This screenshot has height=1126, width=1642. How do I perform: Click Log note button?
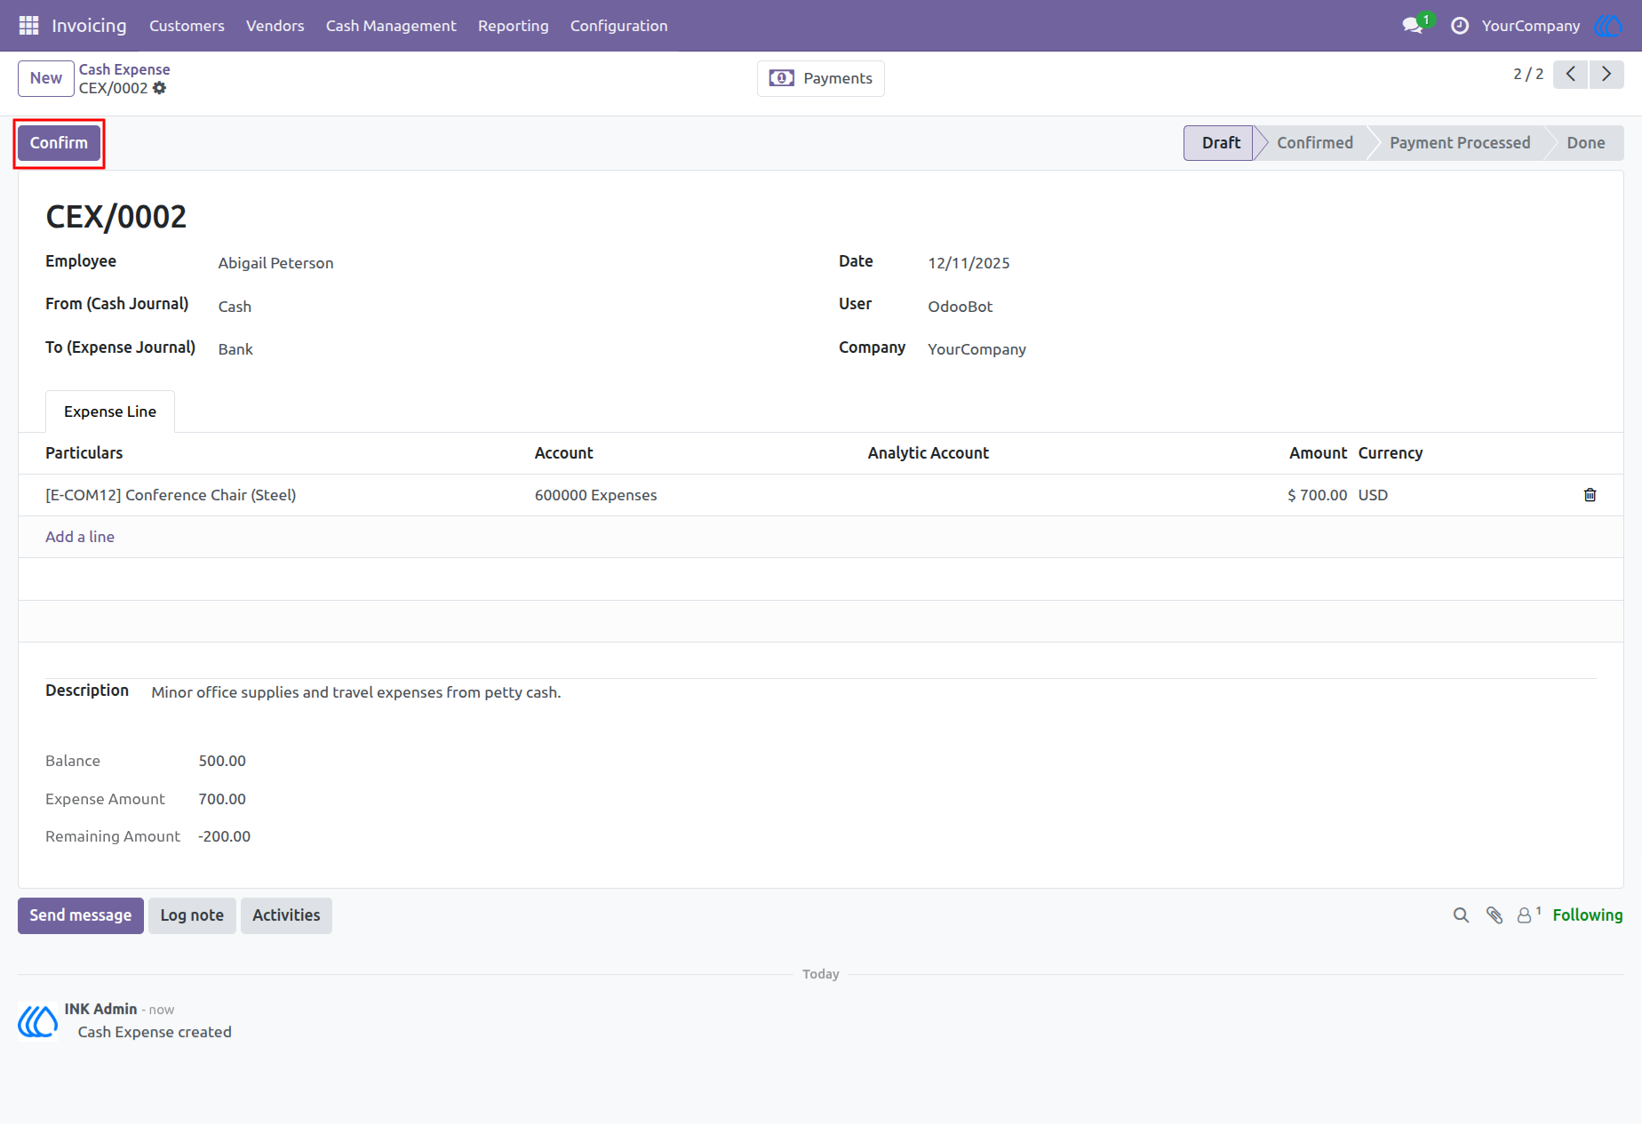click(192, 915)
